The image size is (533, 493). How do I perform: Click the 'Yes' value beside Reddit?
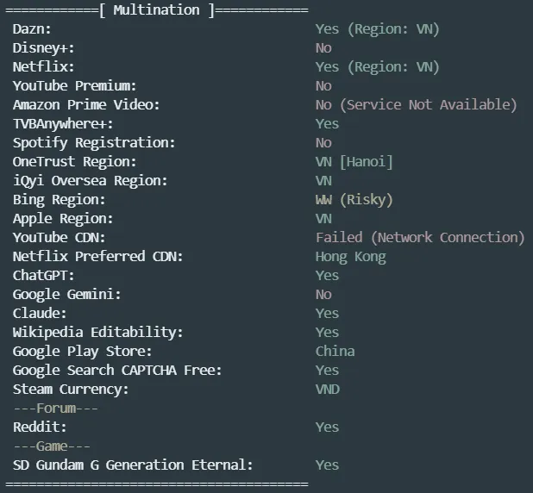coord(327,427)
